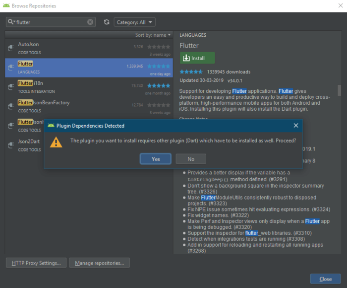The image size is (347, 288).
Task: Click the Flutter i18n star rating
Action: [x=159, y=85]
